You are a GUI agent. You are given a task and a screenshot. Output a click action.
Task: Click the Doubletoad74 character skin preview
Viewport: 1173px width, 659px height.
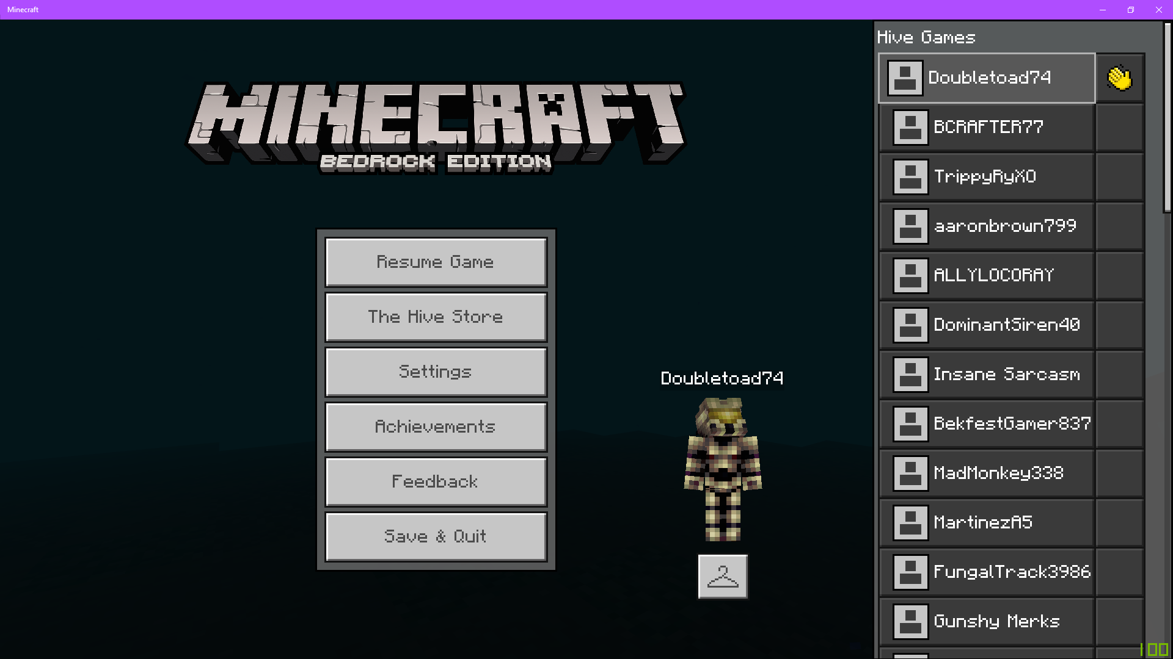723,470
